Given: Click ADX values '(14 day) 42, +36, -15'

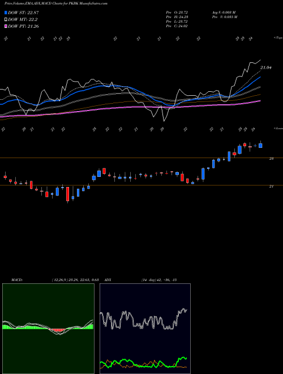Looking at the screenshot, I should click(x=159, y=280).
